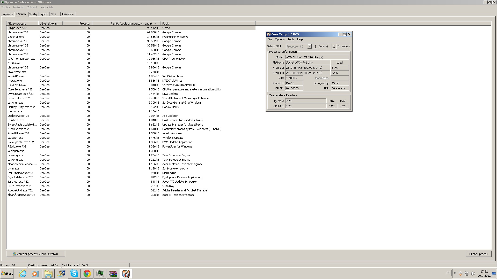Switch to the Výkon tab

(x=44, y=14)
